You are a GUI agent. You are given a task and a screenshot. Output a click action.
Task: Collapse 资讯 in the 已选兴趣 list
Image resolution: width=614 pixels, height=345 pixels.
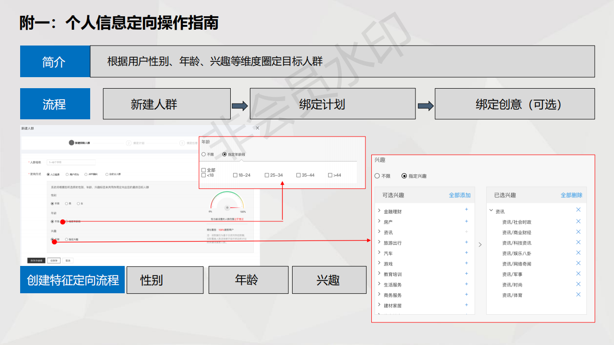[491, 210]
